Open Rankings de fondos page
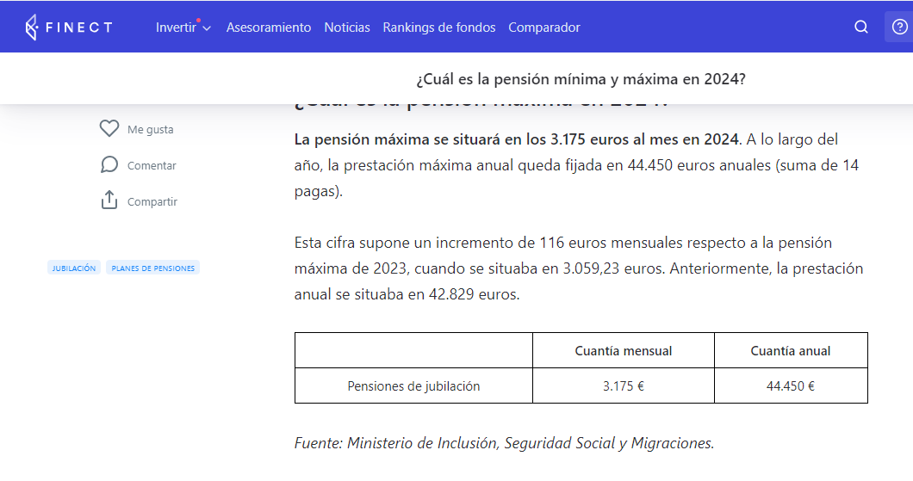Viewport: 913px width, 481px height. point(439,28)
